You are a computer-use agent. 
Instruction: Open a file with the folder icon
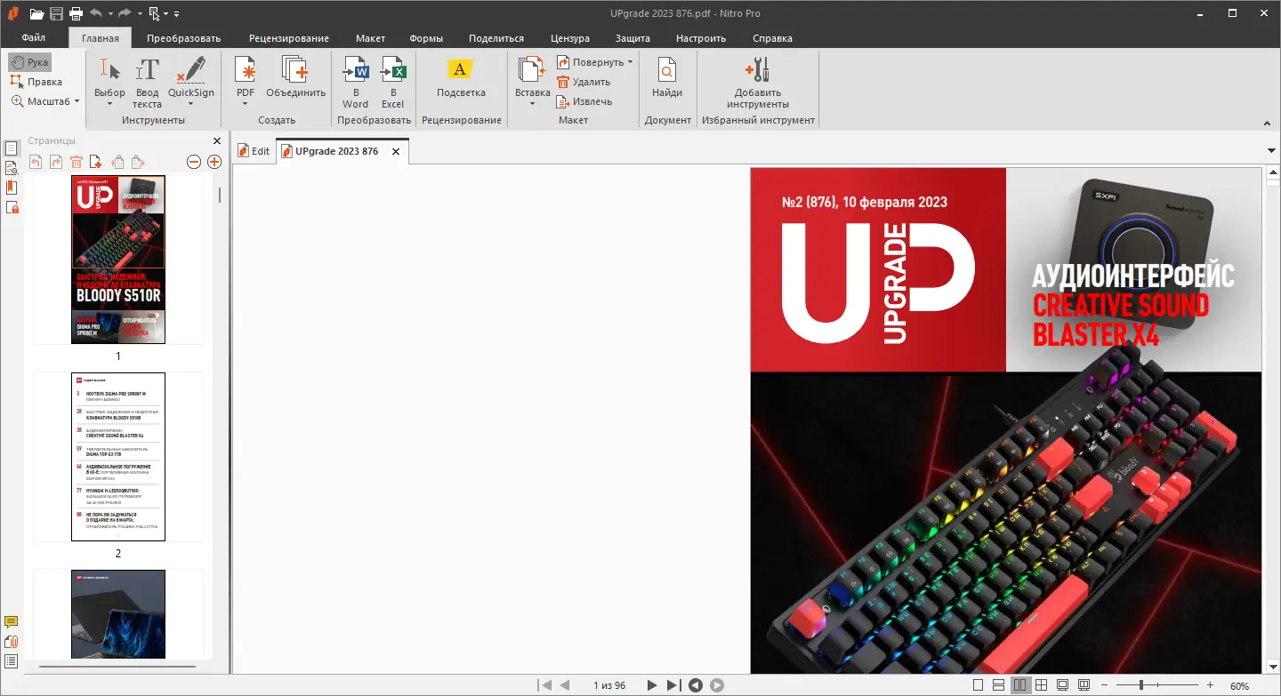tap(36, 13)
